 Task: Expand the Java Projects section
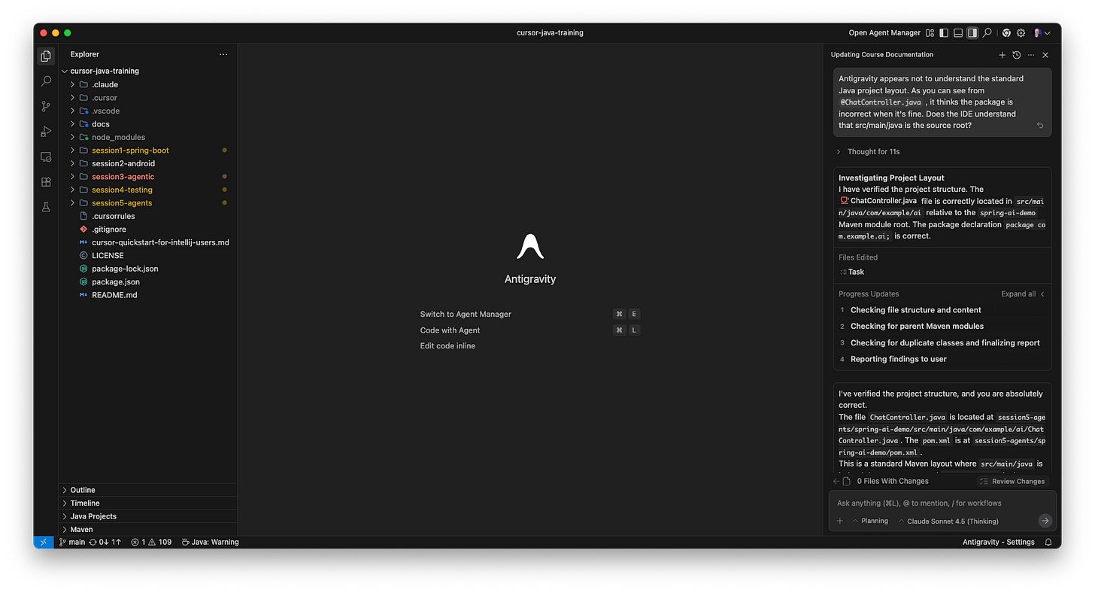(147, 516)
